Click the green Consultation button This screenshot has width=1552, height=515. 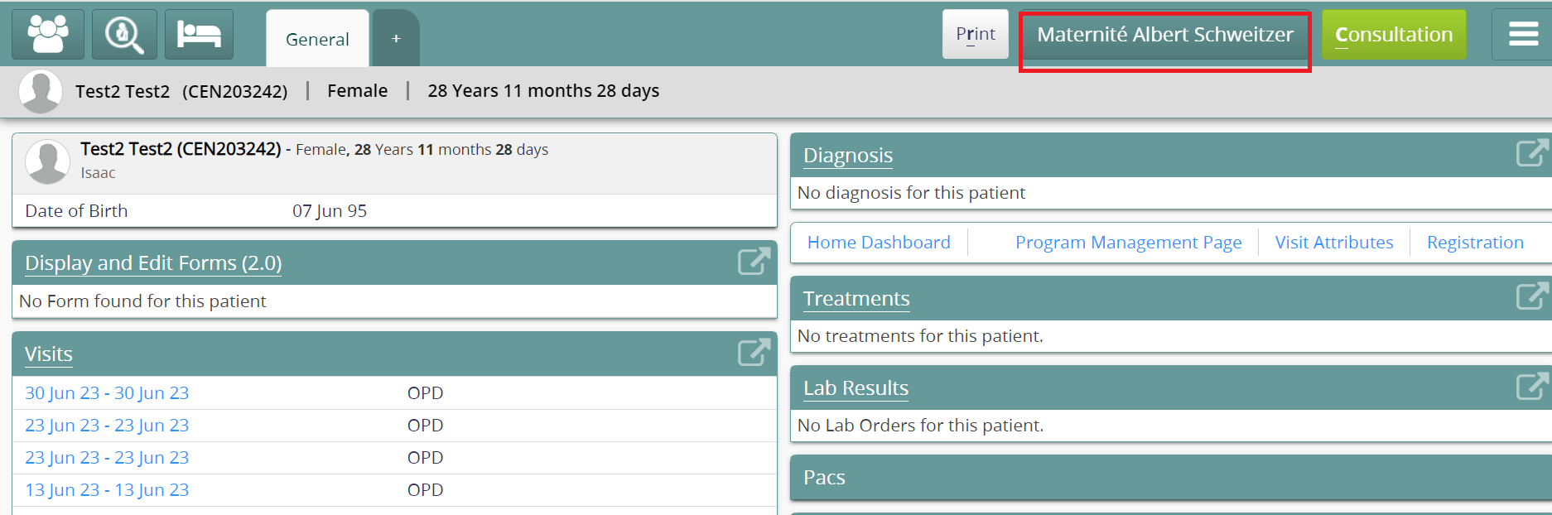(x=1394, y=34)
